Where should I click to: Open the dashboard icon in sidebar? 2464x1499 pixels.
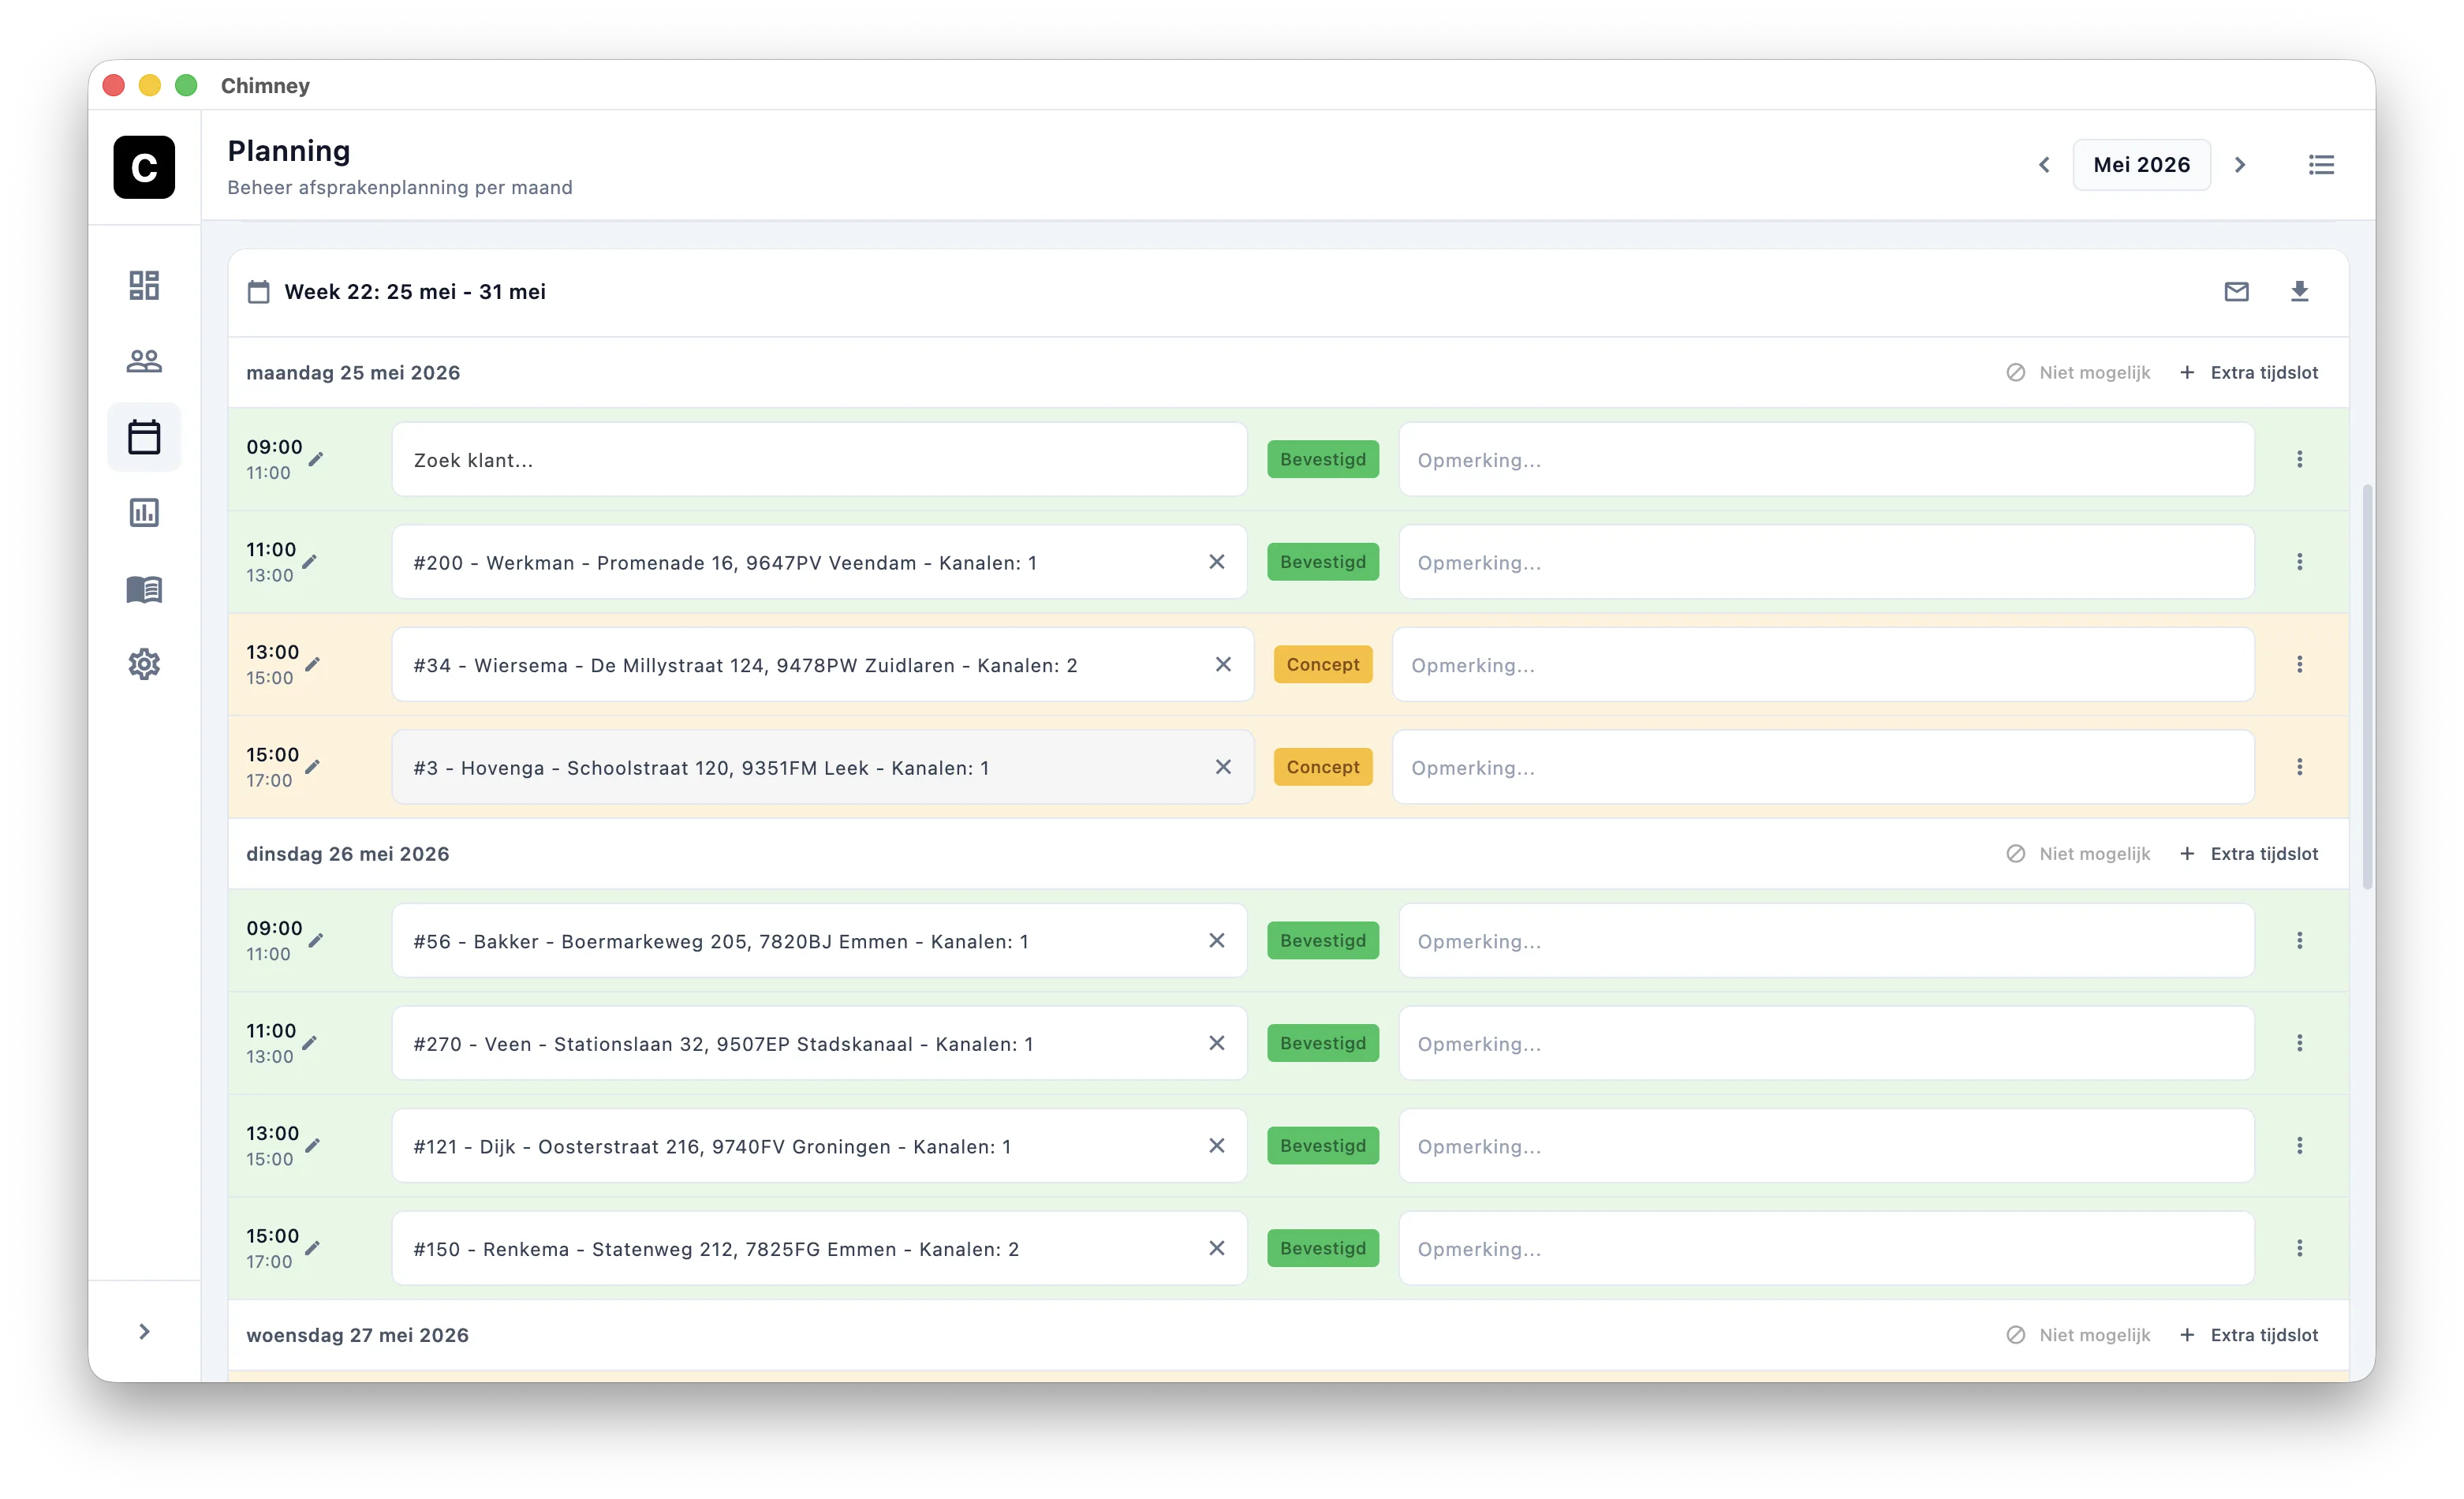(144, 285)
